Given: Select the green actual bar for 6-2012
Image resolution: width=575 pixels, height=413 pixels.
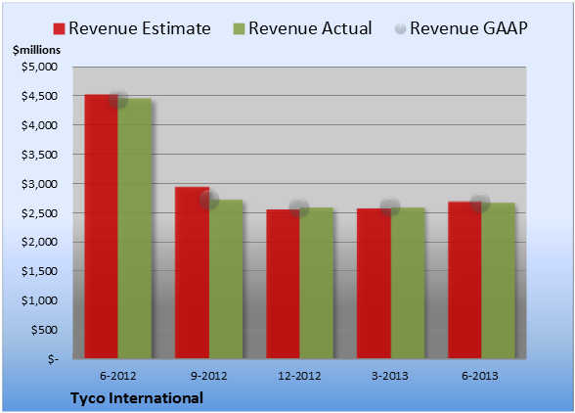Looking at the screenshot, I should click(x=135, y=228).
